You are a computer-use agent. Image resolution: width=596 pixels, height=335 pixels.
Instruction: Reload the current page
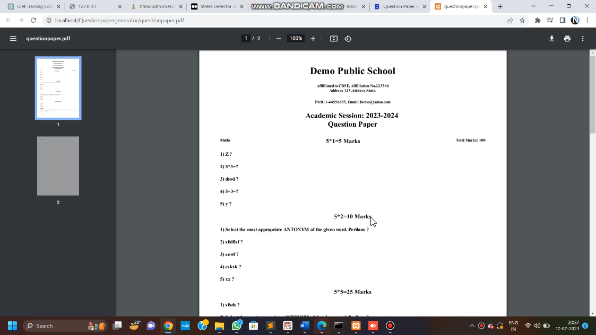coord(33,20)
